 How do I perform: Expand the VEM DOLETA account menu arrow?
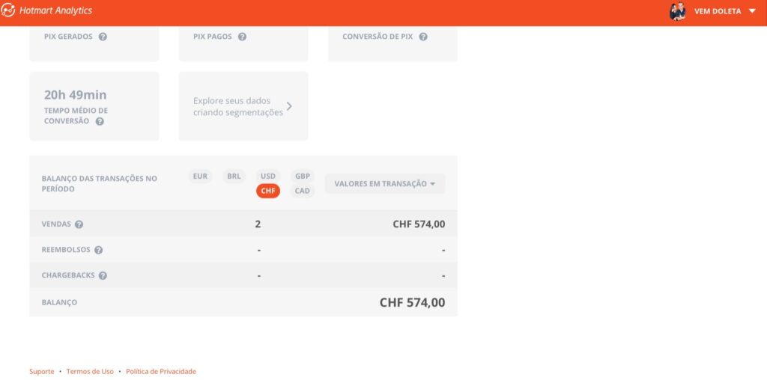click(x=752, y=11)
